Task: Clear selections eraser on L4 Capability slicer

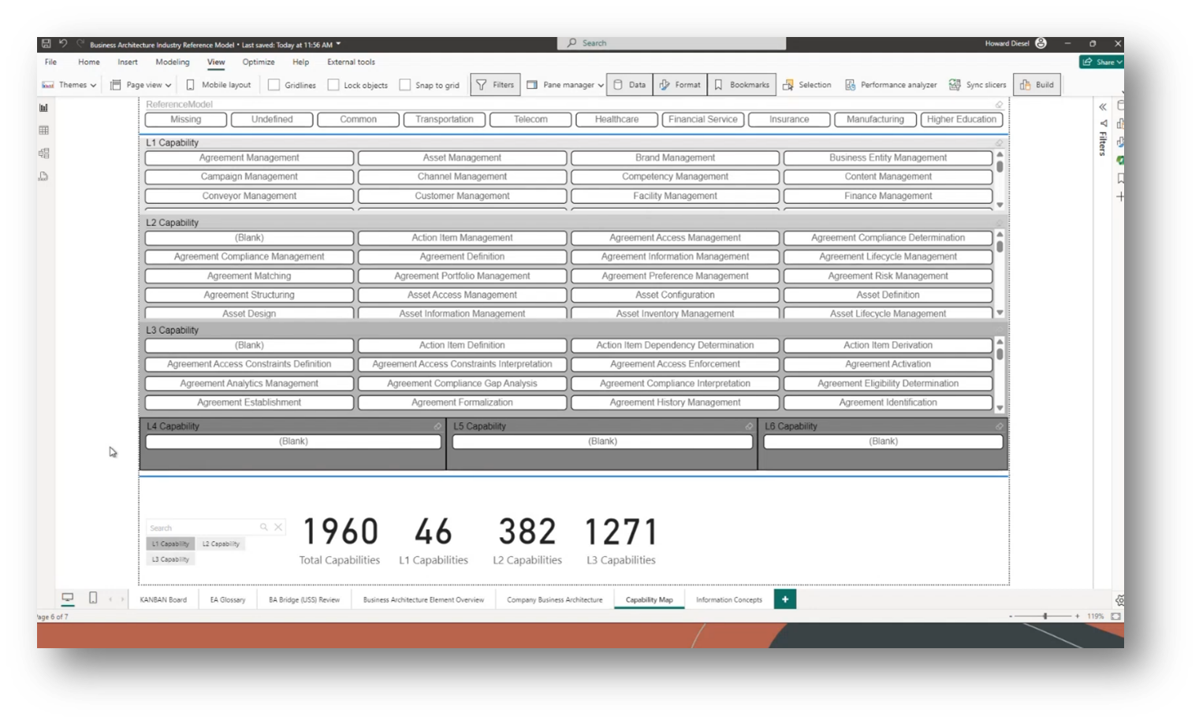Action: tap(438, 426)
